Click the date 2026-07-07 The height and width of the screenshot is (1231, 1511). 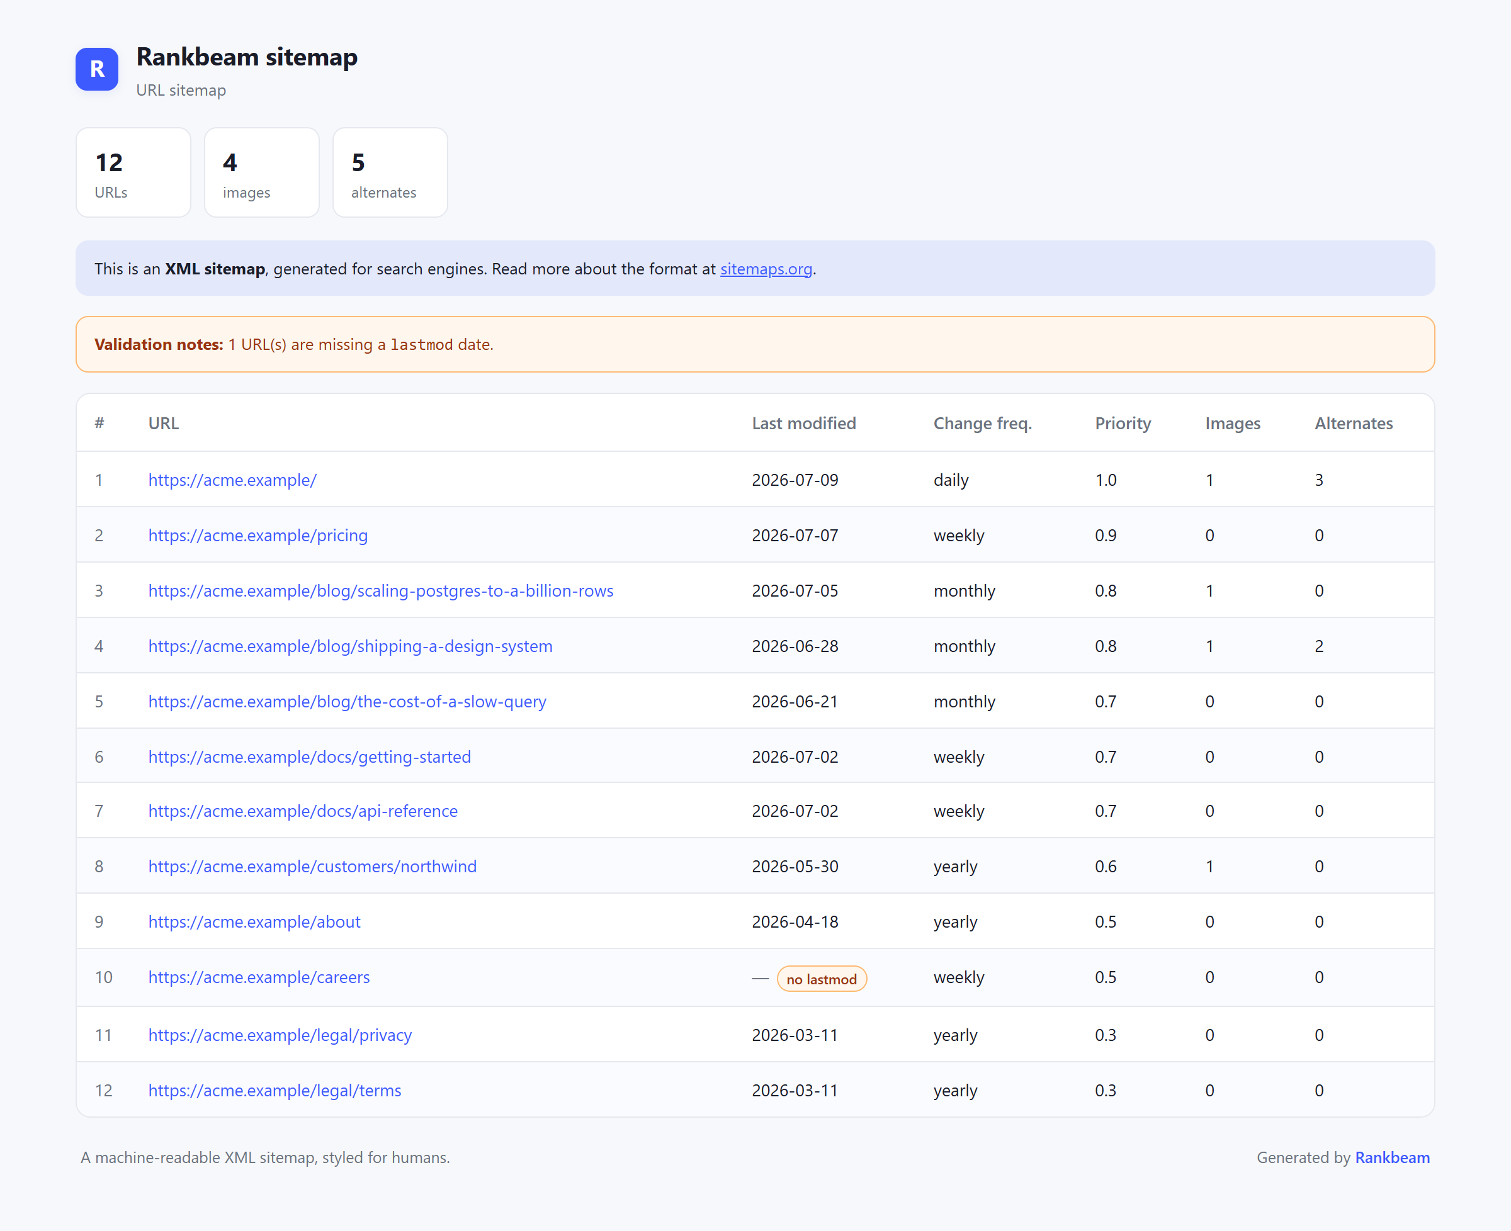[x=795, y=536]
